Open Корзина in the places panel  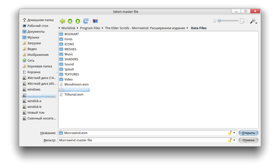coord(39,72)
